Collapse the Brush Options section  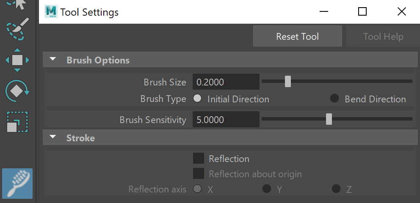pyautogui.click(x=53, y=59)
